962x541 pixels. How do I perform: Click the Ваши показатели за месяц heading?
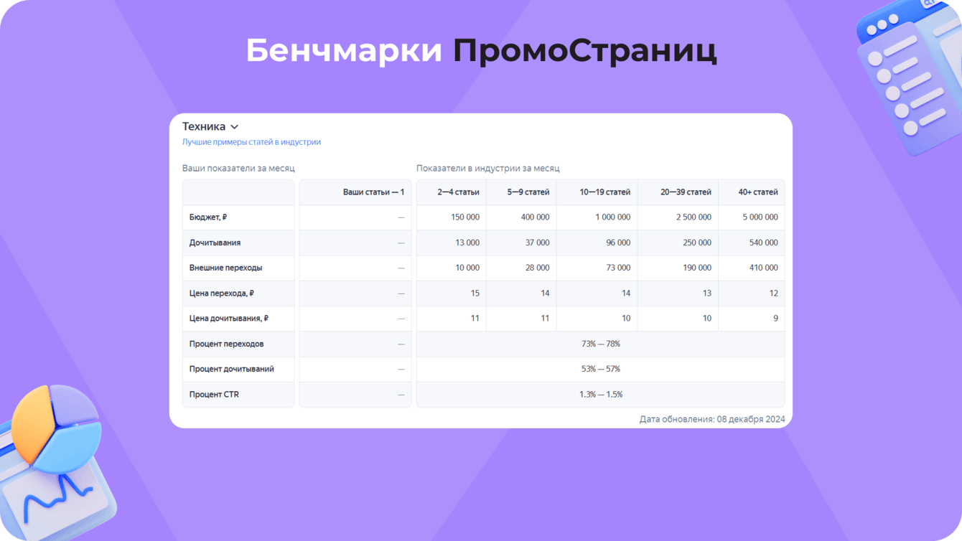[238, 169]
